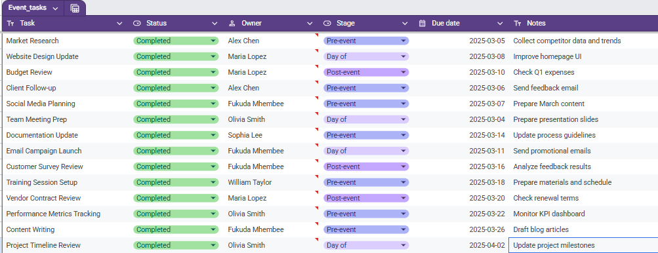This screenshot has height=253, width=658.
Task: Click note 'Send promotional emails'
Action: click(x=552, y=151)
